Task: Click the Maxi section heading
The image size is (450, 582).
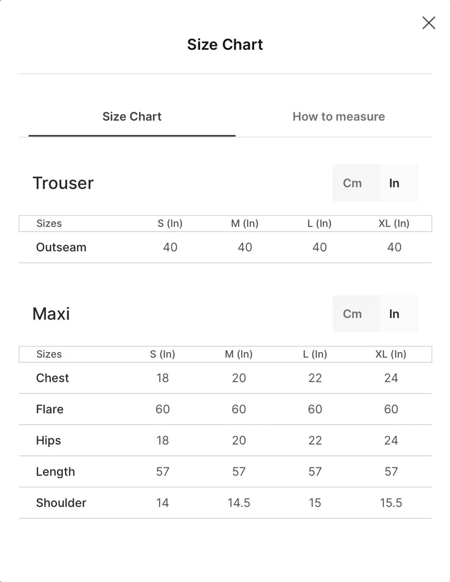Action: (x=51, y=314)
